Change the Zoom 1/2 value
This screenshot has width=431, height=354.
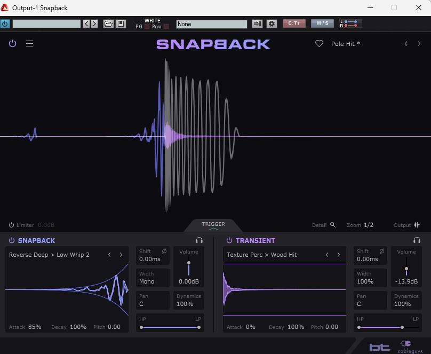[x=369, y=225]
